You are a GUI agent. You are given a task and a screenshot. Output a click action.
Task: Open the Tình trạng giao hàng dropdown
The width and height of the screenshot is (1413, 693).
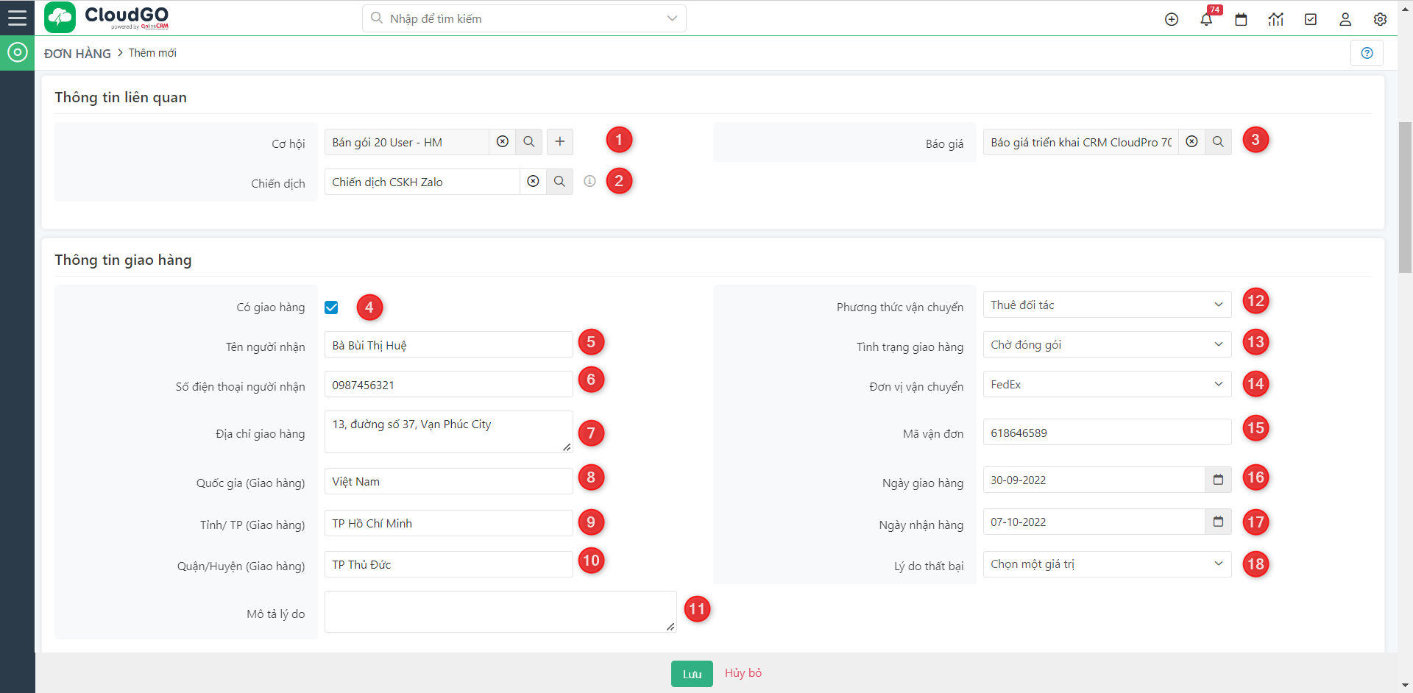[1106, 345]
